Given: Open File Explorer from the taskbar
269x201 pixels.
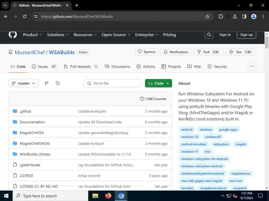Looking at the screenshot, I should (x=95, y=196).
